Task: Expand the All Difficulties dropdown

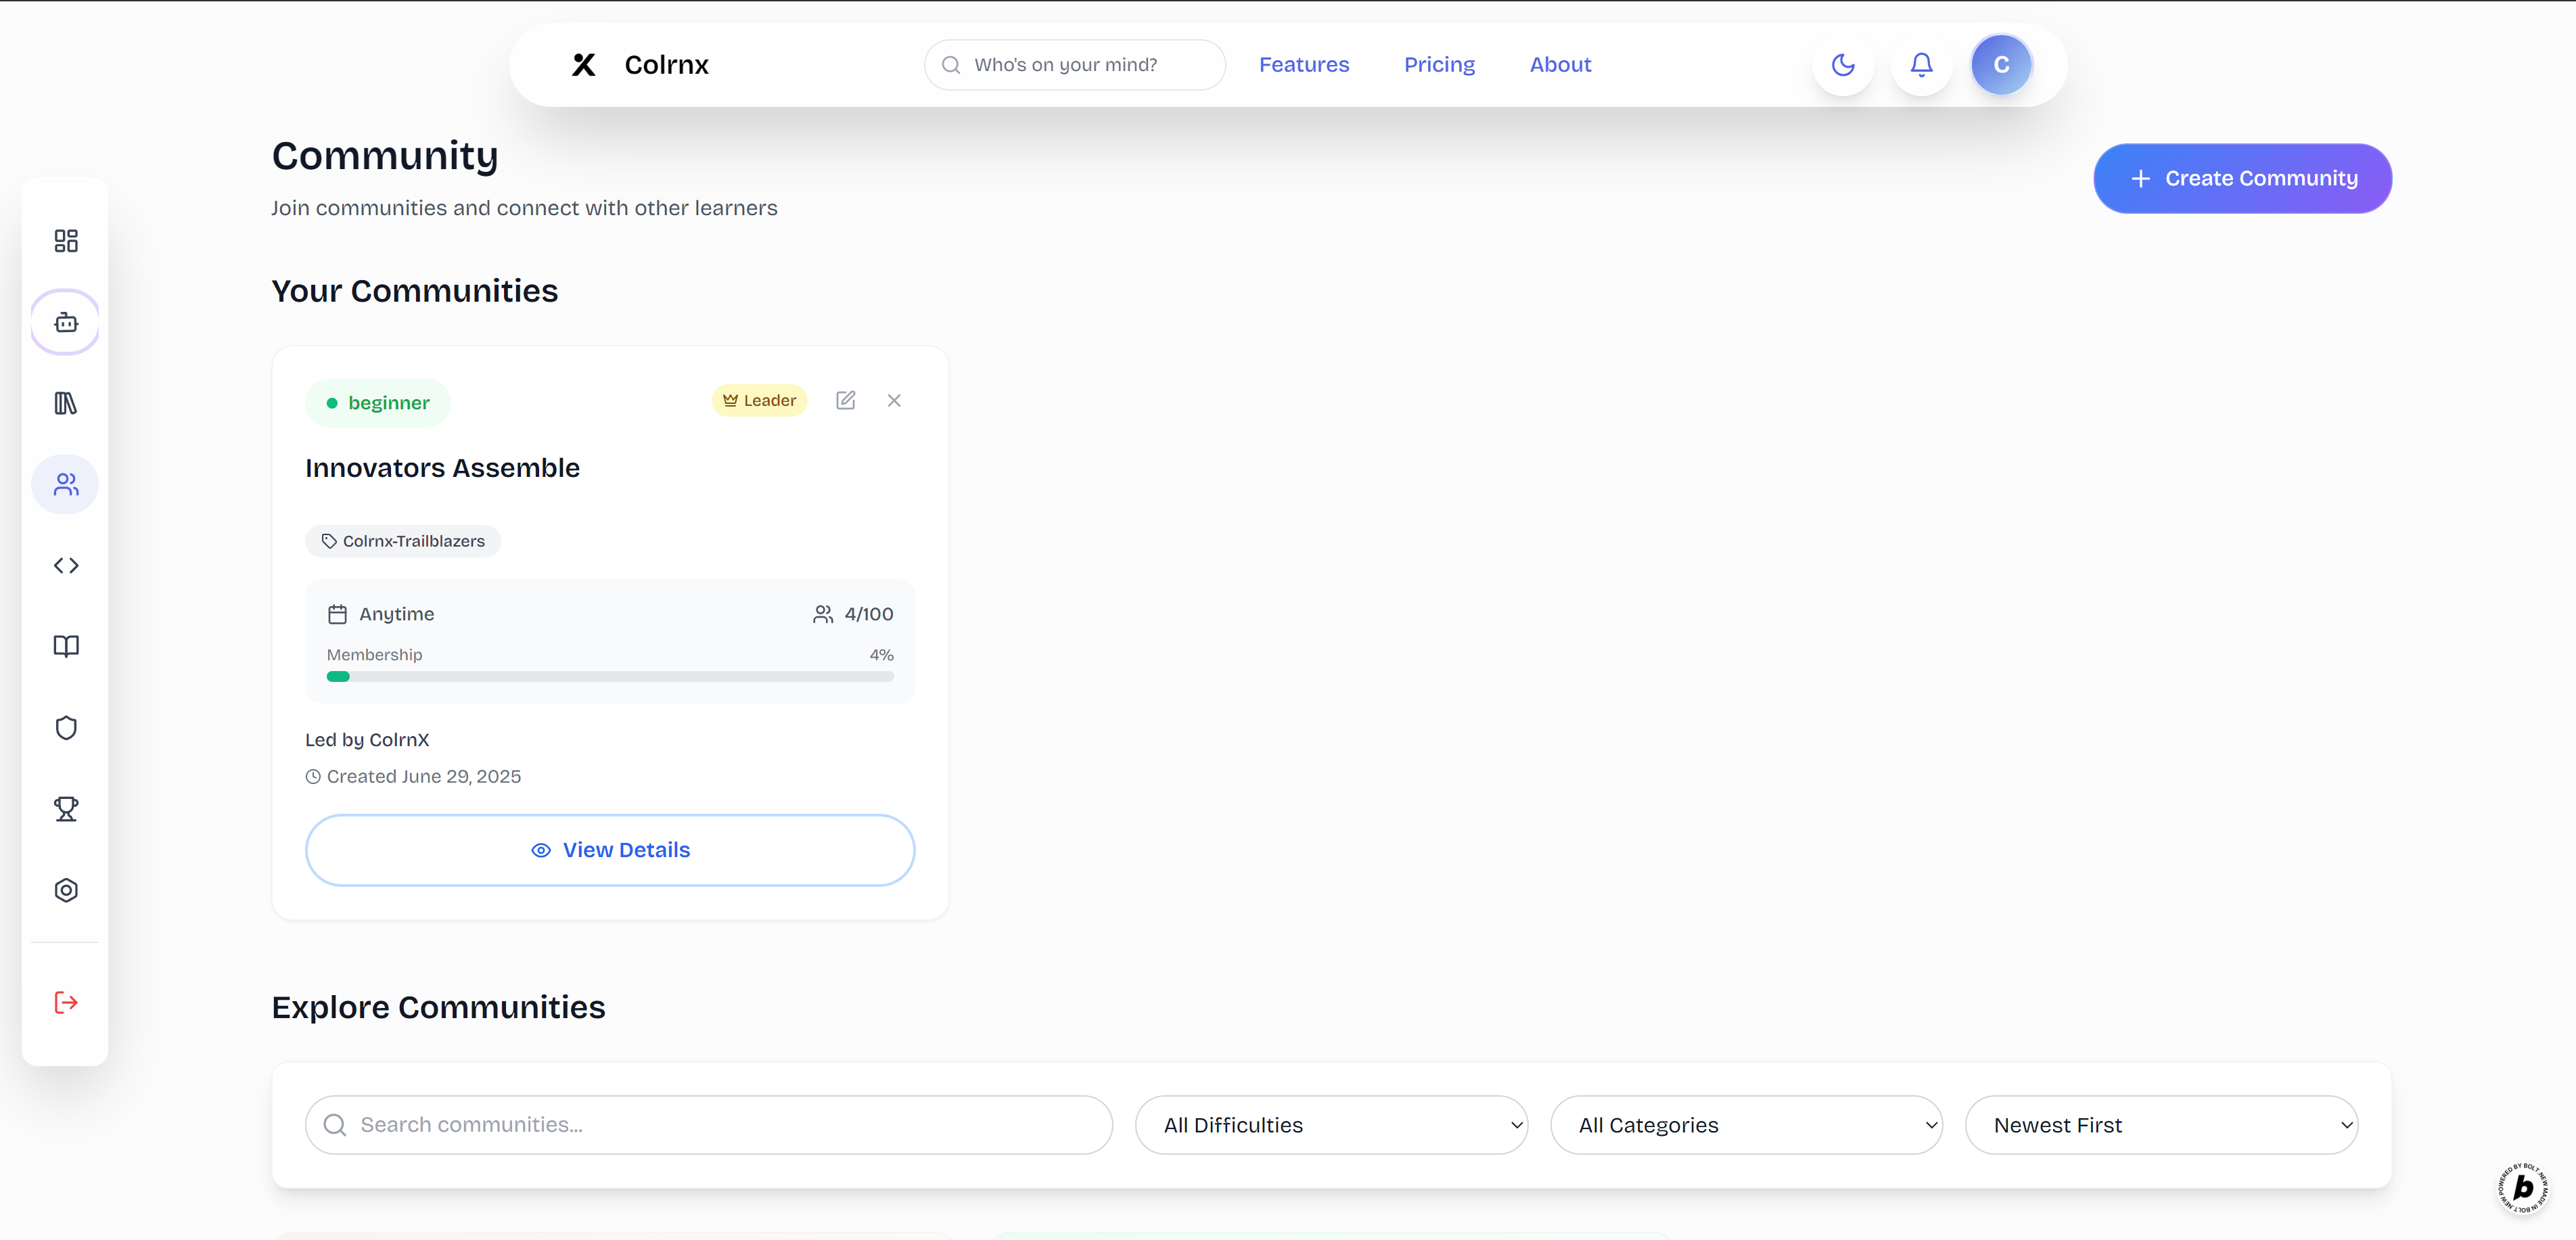Action: tap(1331, 1125)
